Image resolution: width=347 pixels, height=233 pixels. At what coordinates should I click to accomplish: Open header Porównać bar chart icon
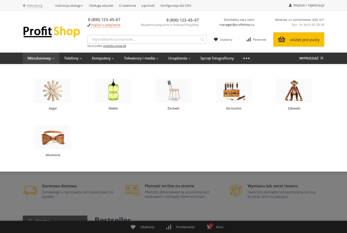[x=249, y=40]
